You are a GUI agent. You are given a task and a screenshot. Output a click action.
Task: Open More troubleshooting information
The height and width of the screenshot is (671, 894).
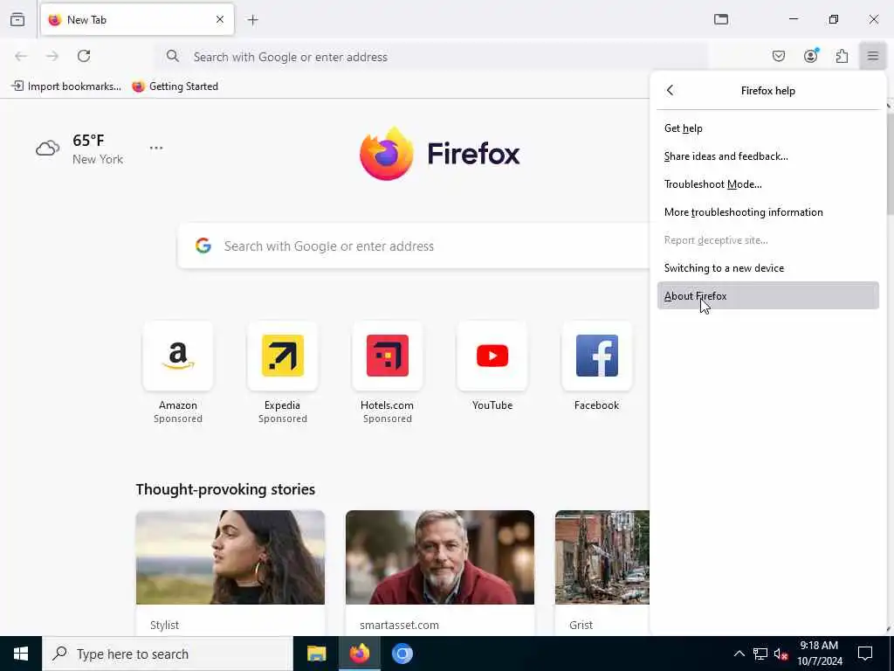click(x=768, y=212)
